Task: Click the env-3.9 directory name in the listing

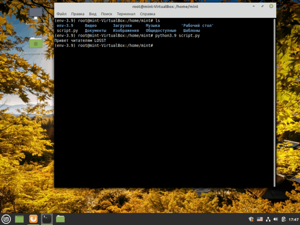Action: [x=65, y=25]
